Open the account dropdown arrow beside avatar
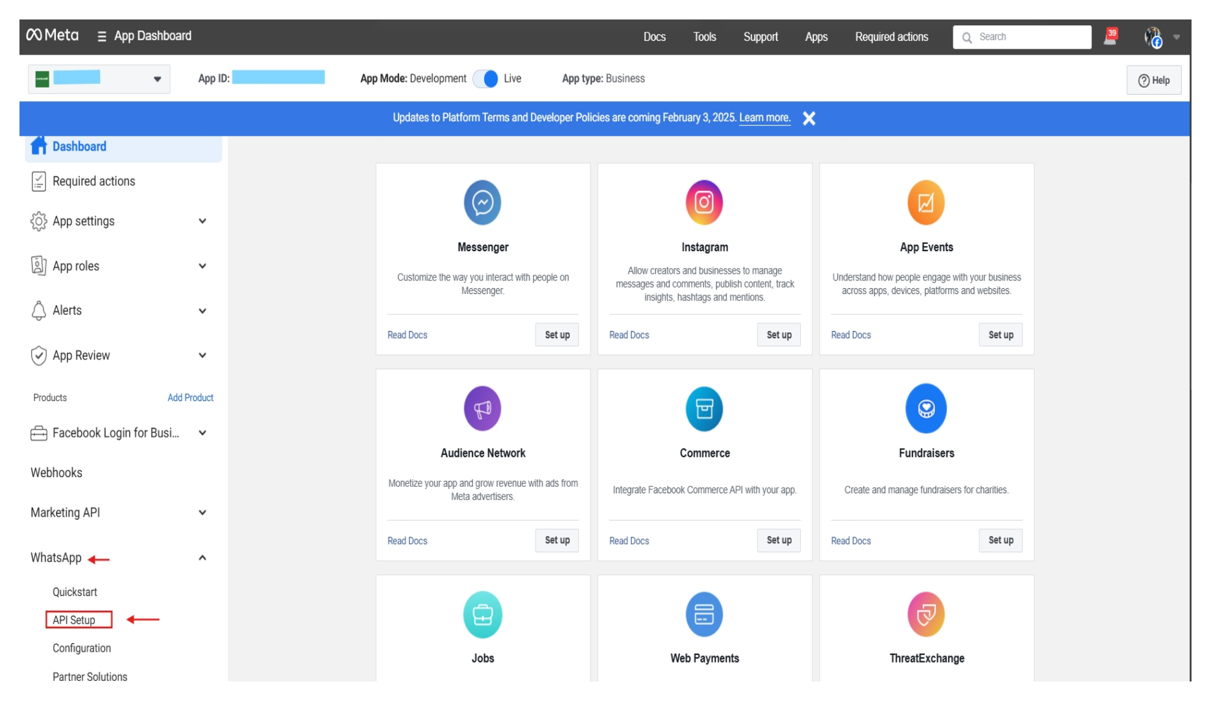The width and height of the screenshot is (1211, 701). coord(1177,38)
